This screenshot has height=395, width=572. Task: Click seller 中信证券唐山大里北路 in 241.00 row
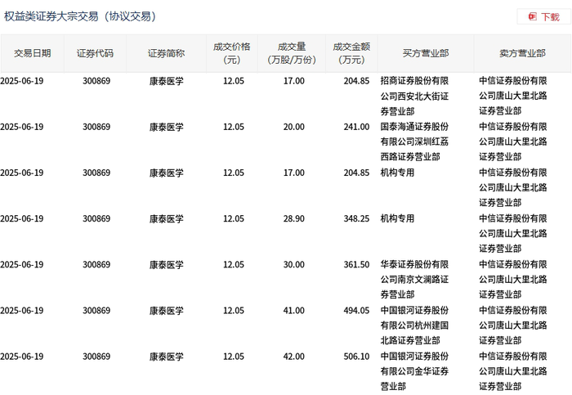[x=513, y=142]
